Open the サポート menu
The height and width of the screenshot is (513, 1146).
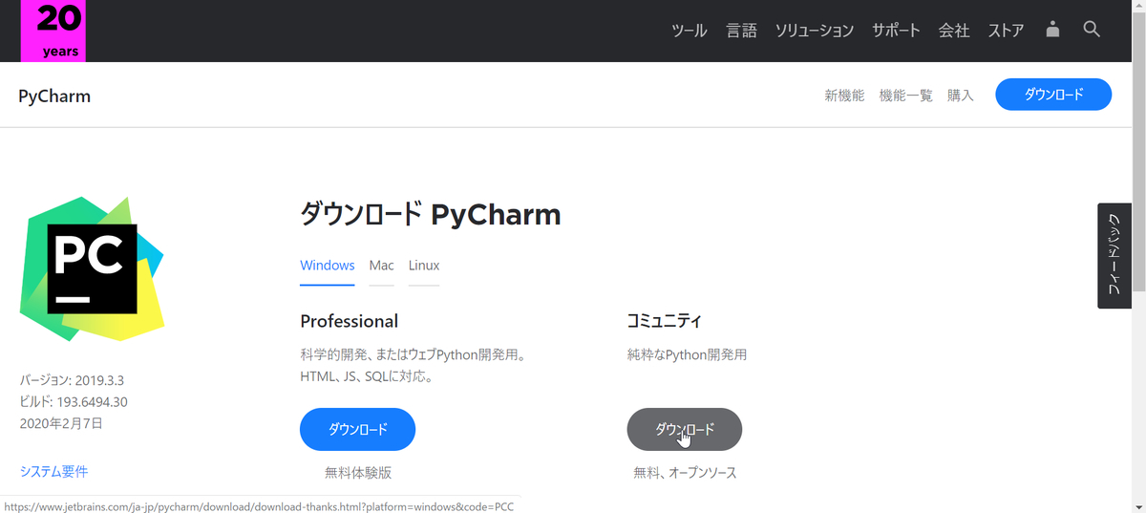(x=896, y=31)
